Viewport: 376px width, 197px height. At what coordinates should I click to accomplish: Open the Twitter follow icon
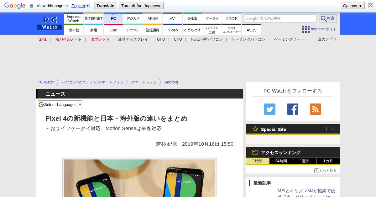pyautogui.click(x=270, y=109)
